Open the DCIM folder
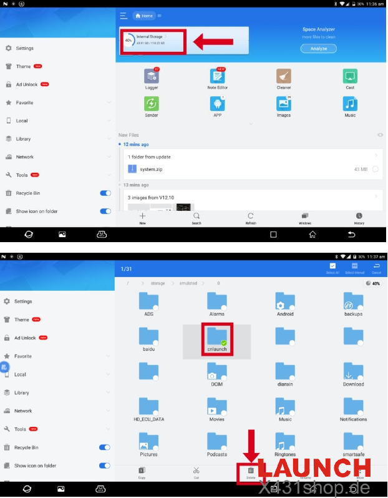Screen dimensions: 388x498 (x=217, y=373)
